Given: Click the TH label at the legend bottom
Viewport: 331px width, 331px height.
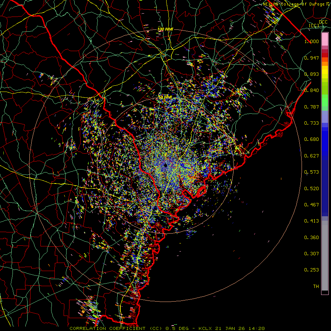Looking at the screenshot, I should [x=316, y=286].
